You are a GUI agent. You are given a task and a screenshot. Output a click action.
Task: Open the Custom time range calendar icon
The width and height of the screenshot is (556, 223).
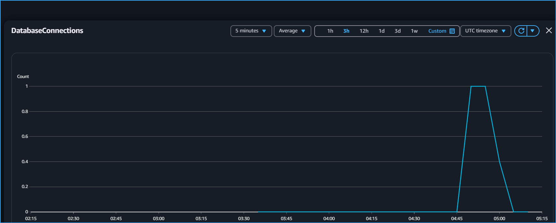pos(452,31)
